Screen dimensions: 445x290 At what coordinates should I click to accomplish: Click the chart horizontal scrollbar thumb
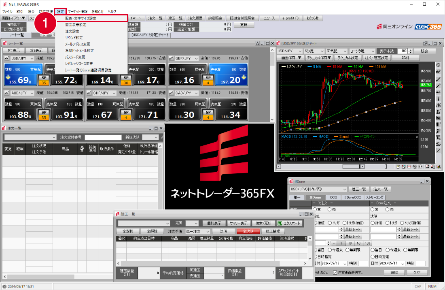351,166
